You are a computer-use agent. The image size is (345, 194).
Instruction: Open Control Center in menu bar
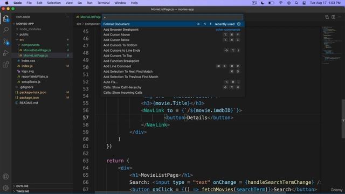[304, 3]
